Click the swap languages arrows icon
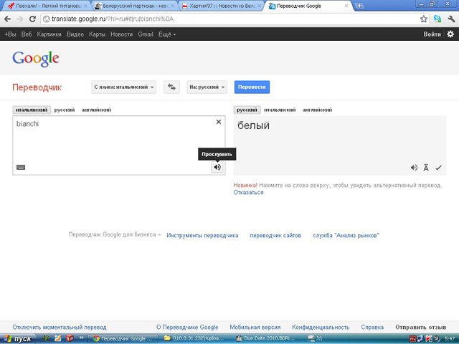 (171, 87)
